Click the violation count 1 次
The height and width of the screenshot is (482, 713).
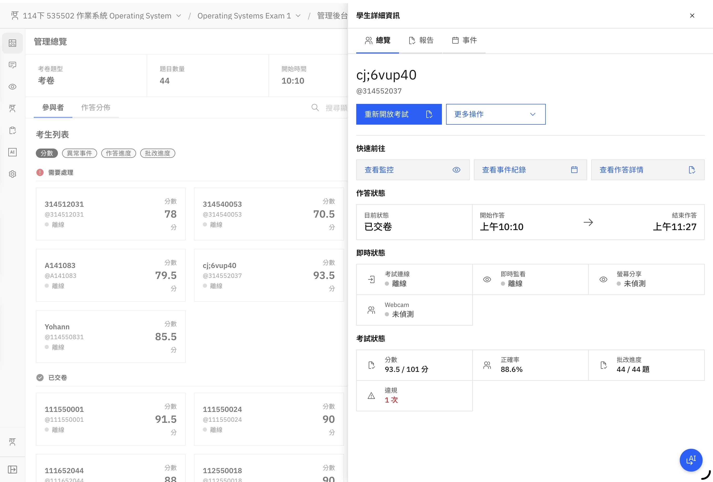pyautogui.click(x=391, y=400)
